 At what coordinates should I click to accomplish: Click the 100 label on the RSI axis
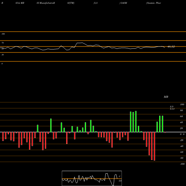click(x=3, y=34)
